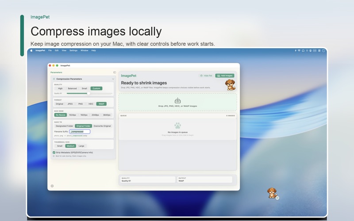The width and height of the screenshot is (354, 221).
Task: Select Overwrite Original save option
Action: tap(102, 126)
